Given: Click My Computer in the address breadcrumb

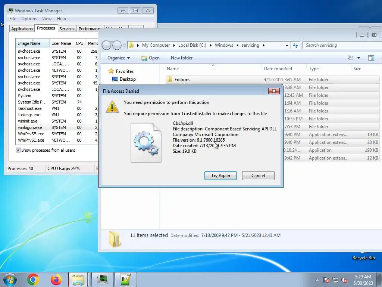Looking at the screenshot, I should tap(156, 45).
